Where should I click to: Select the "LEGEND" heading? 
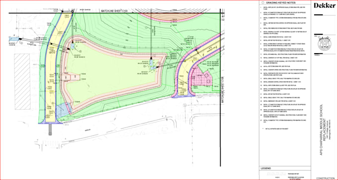(266, 168)
